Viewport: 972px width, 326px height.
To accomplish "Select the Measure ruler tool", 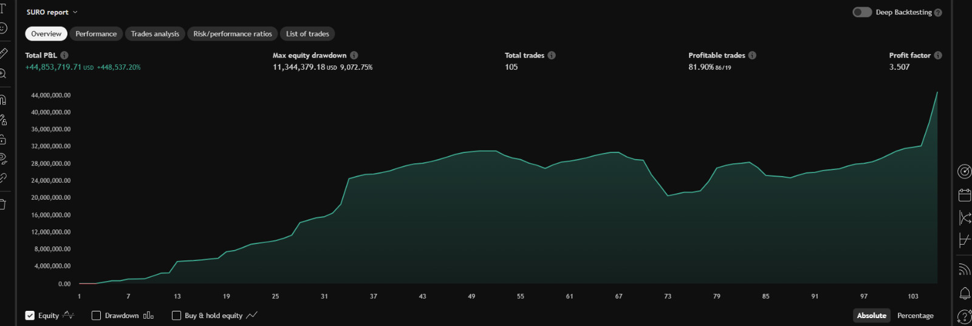I will 3,53.
